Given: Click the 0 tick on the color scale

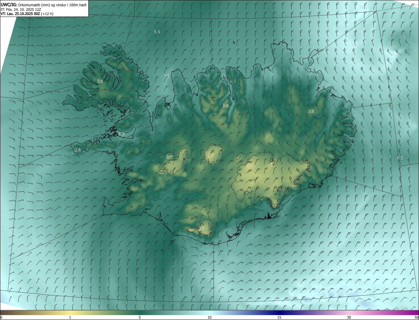Looking at the screenshot, I should (x=1, y=317).
